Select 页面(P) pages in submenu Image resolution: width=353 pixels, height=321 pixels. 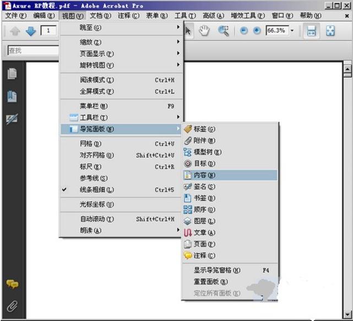[x=230, y=244]
